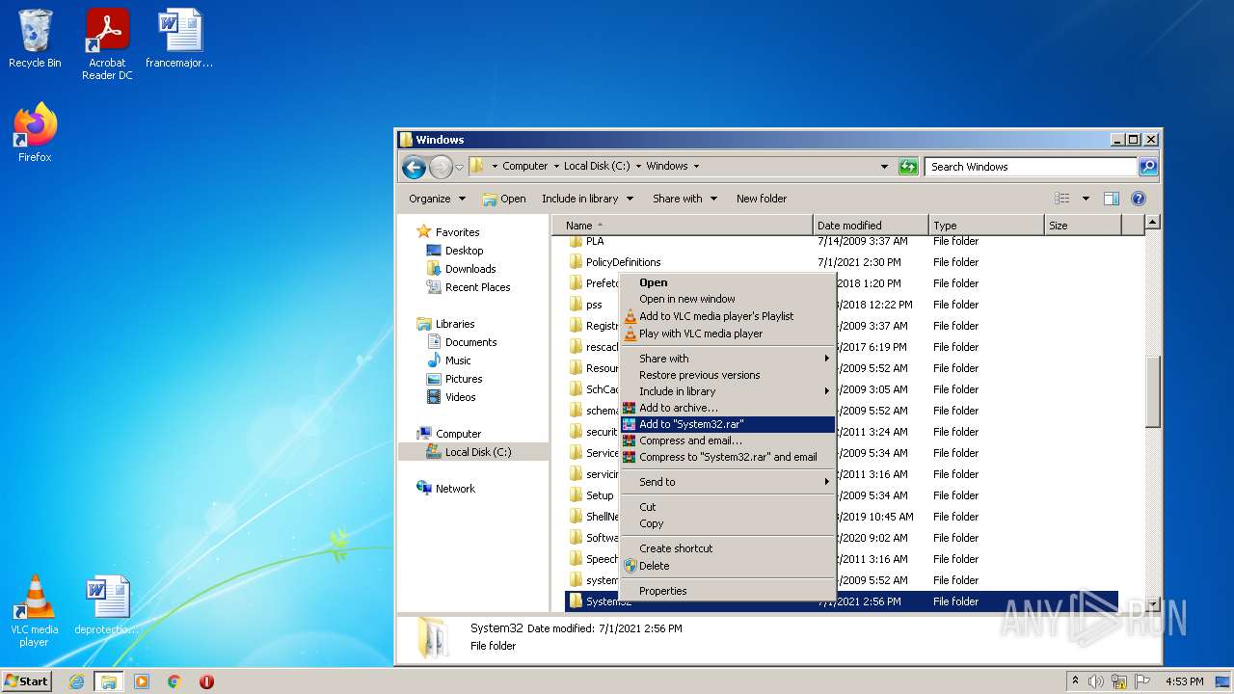The width and height of the screenshot is (1234, 694).
Task: Click the New folder button
Action: pos(762,199)
